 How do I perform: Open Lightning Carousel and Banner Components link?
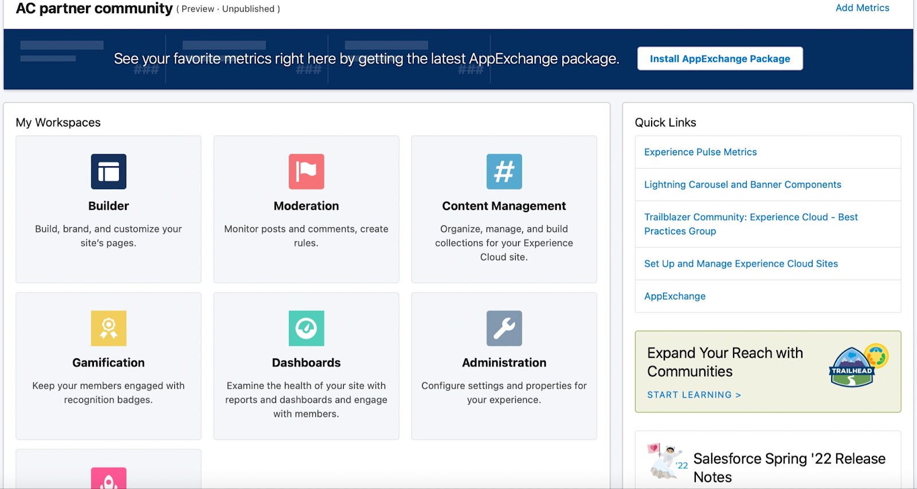pyautogui.click(x=743, y=185)
